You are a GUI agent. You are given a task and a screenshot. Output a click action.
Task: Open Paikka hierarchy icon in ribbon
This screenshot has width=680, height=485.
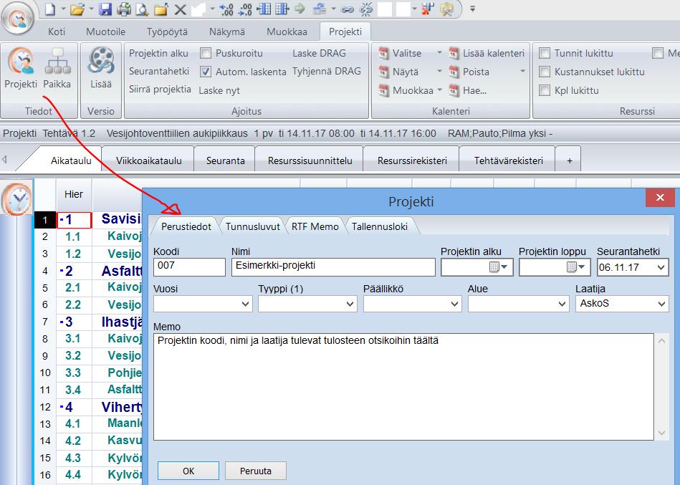click(x=57, y=68)
